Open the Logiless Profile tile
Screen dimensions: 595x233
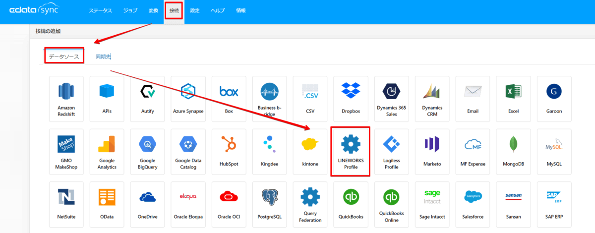coord(392,151)
